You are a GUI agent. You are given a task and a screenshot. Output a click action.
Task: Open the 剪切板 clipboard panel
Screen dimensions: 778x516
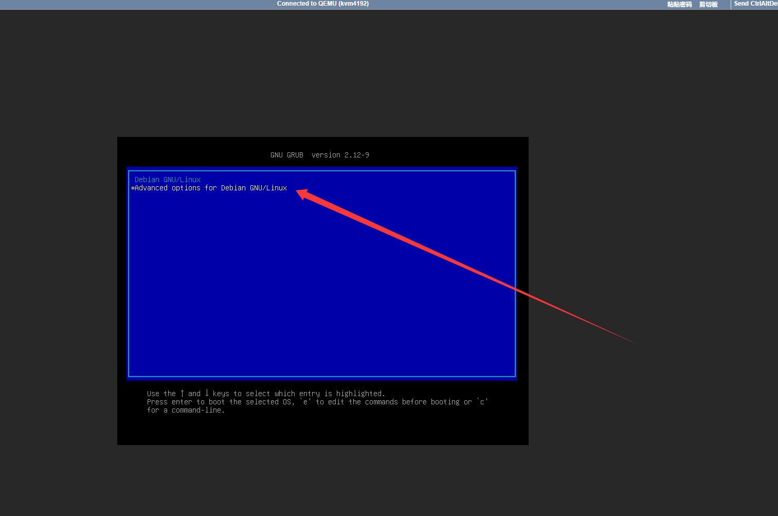point(708,4)
